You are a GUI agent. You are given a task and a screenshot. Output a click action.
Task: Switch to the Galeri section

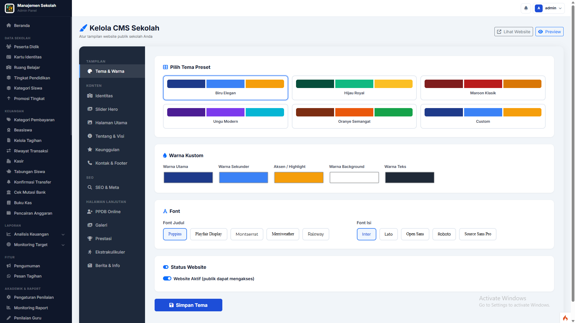tap(112, 225)
